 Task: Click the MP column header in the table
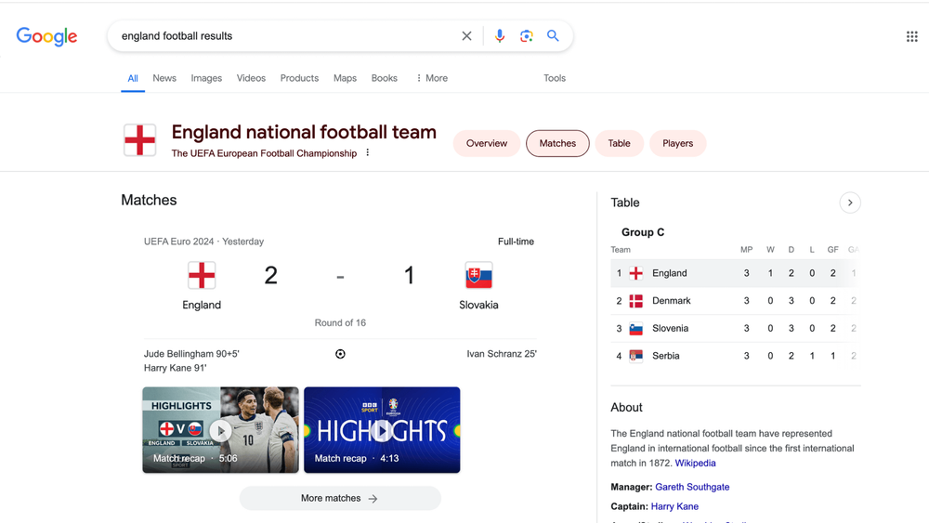coord(747,250)
